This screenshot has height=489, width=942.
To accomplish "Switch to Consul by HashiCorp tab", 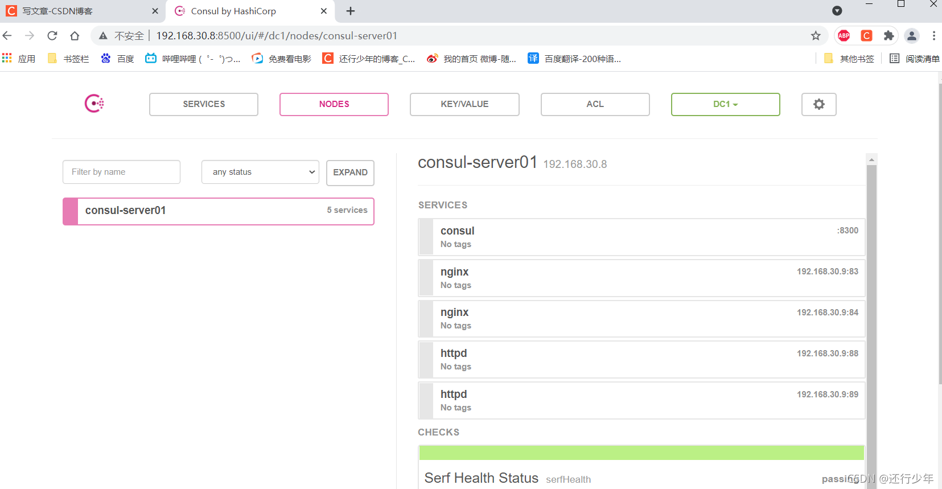I will pos(250,11).
